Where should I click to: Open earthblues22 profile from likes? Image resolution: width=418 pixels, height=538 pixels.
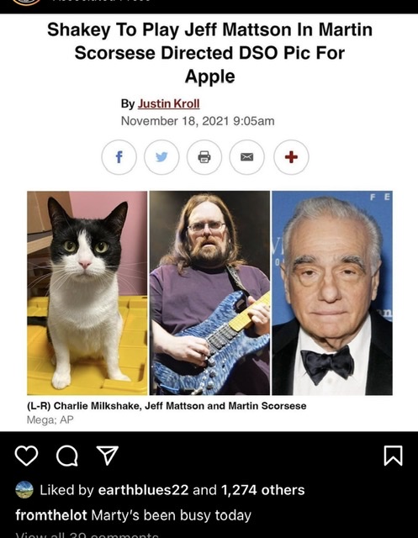tap(144, 489)
